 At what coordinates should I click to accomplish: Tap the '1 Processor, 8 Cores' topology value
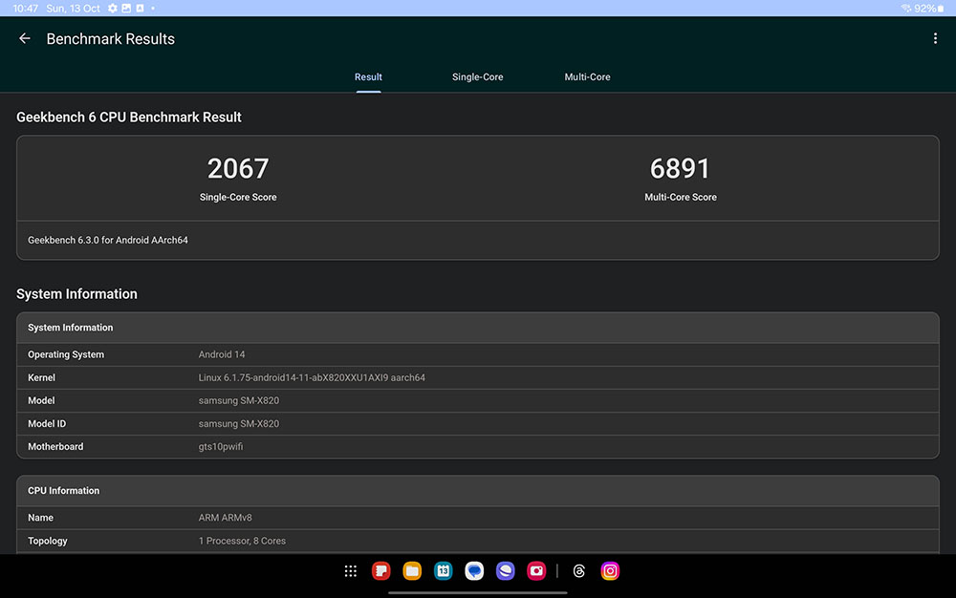(x=242, y=541)
